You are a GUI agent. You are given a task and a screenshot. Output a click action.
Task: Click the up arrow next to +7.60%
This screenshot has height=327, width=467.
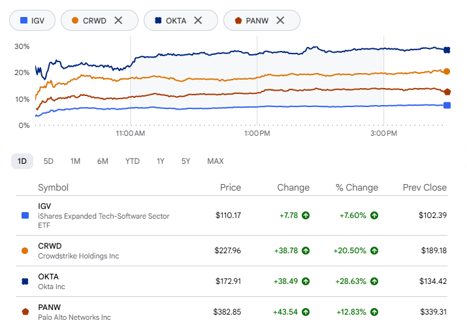click(x=374, y=215)
